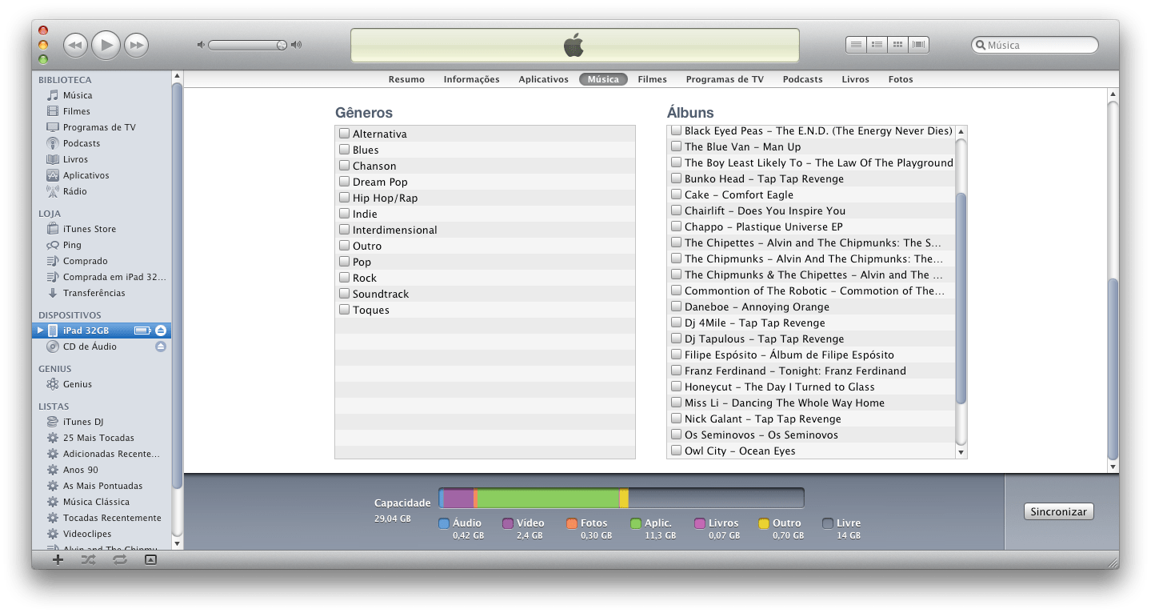Open the Aplicativos library icon
Viewport: 1151px width, 613px height.
pyautogui.click(x=53, y=175)
